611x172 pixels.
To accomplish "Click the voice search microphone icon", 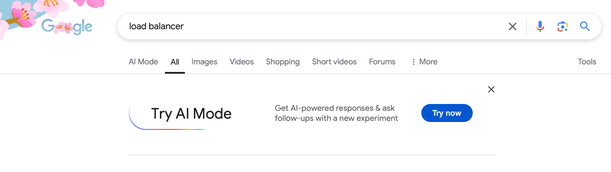I will pos(540,26).
